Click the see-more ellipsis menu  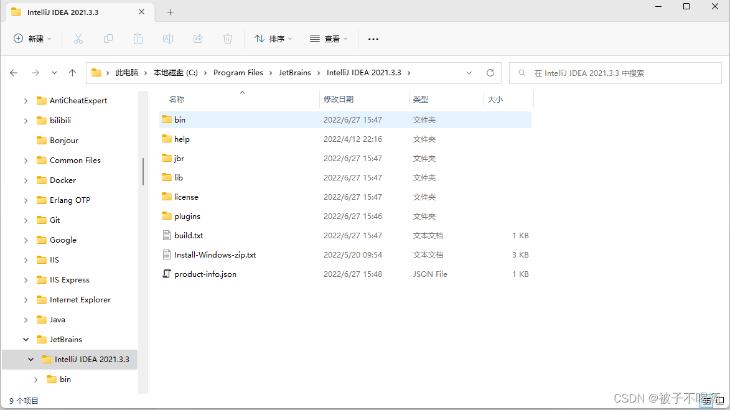(373, 39)
